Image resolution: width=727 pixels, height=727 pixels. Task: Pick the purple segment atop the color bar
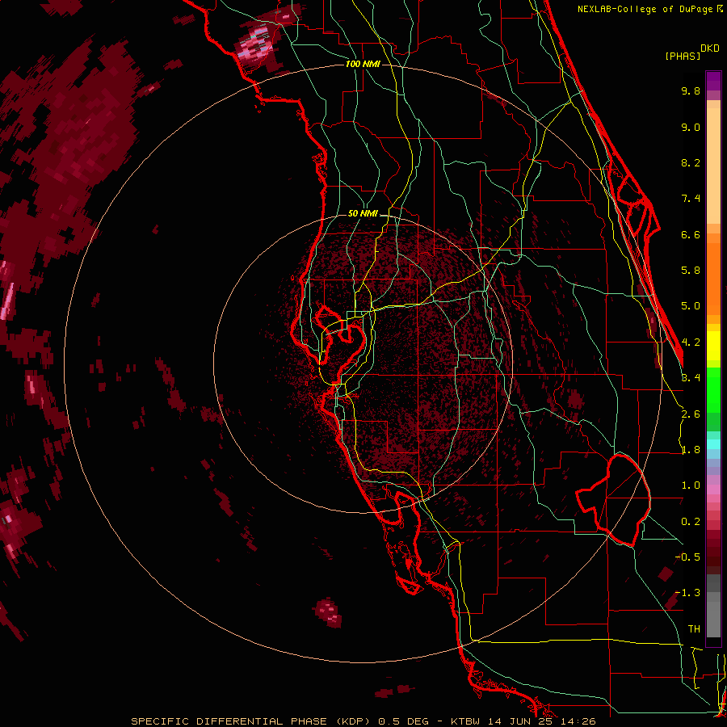pyautogui.click(x=713, y=81)
